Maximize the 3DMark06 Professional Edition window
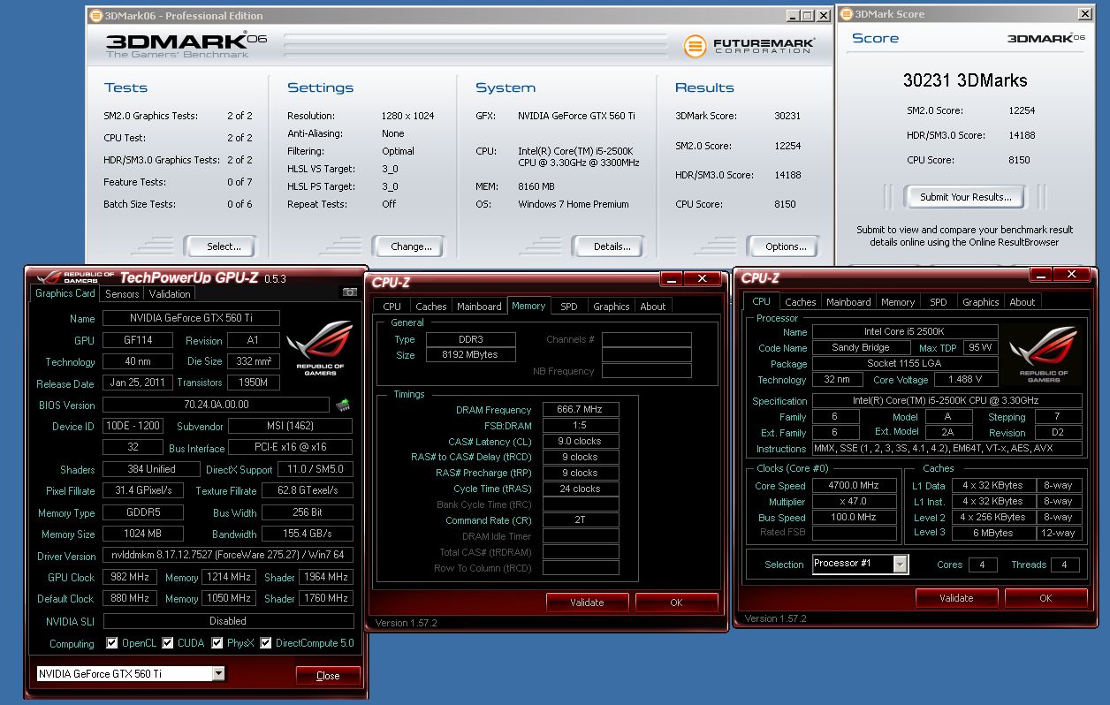Viewport: 1110px width, 705px height. click(807, 15)
